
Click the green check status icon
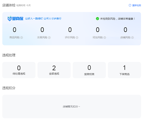pos(97,19)
